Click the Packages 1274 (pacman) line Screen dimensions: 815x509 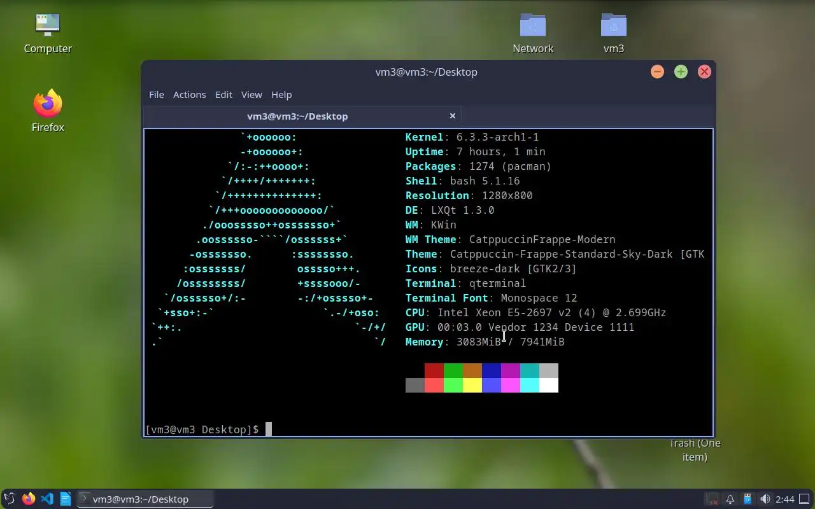(x=478, y=166)
